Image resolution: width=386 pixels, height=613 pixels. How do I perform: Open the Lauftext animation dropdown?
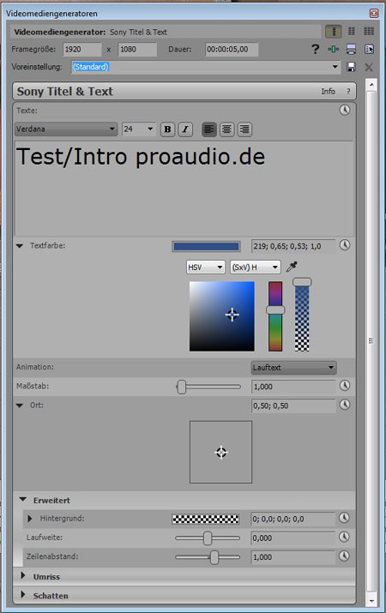click(x=293, y=368)
